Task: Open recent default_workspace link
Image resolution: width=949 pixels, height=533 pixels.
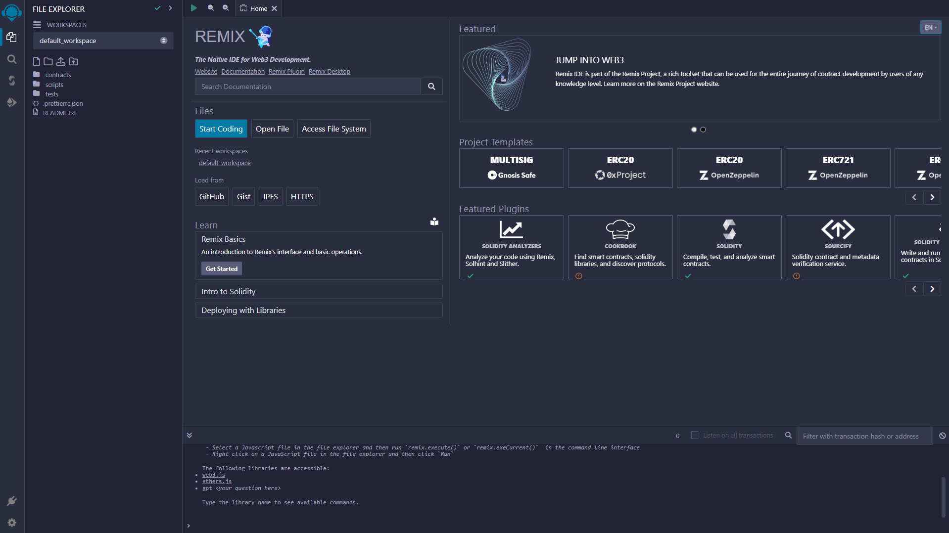Action: click(225, 163)
